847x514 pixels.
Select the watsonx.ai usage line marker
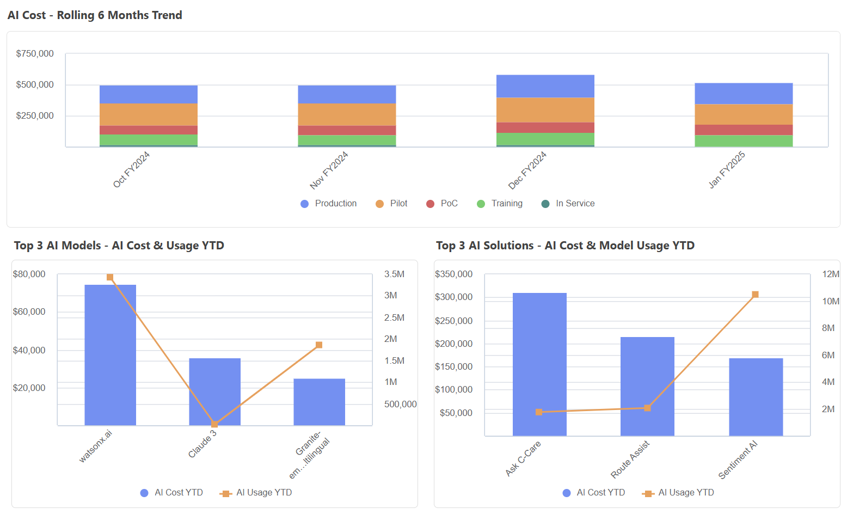pos(110,277)
